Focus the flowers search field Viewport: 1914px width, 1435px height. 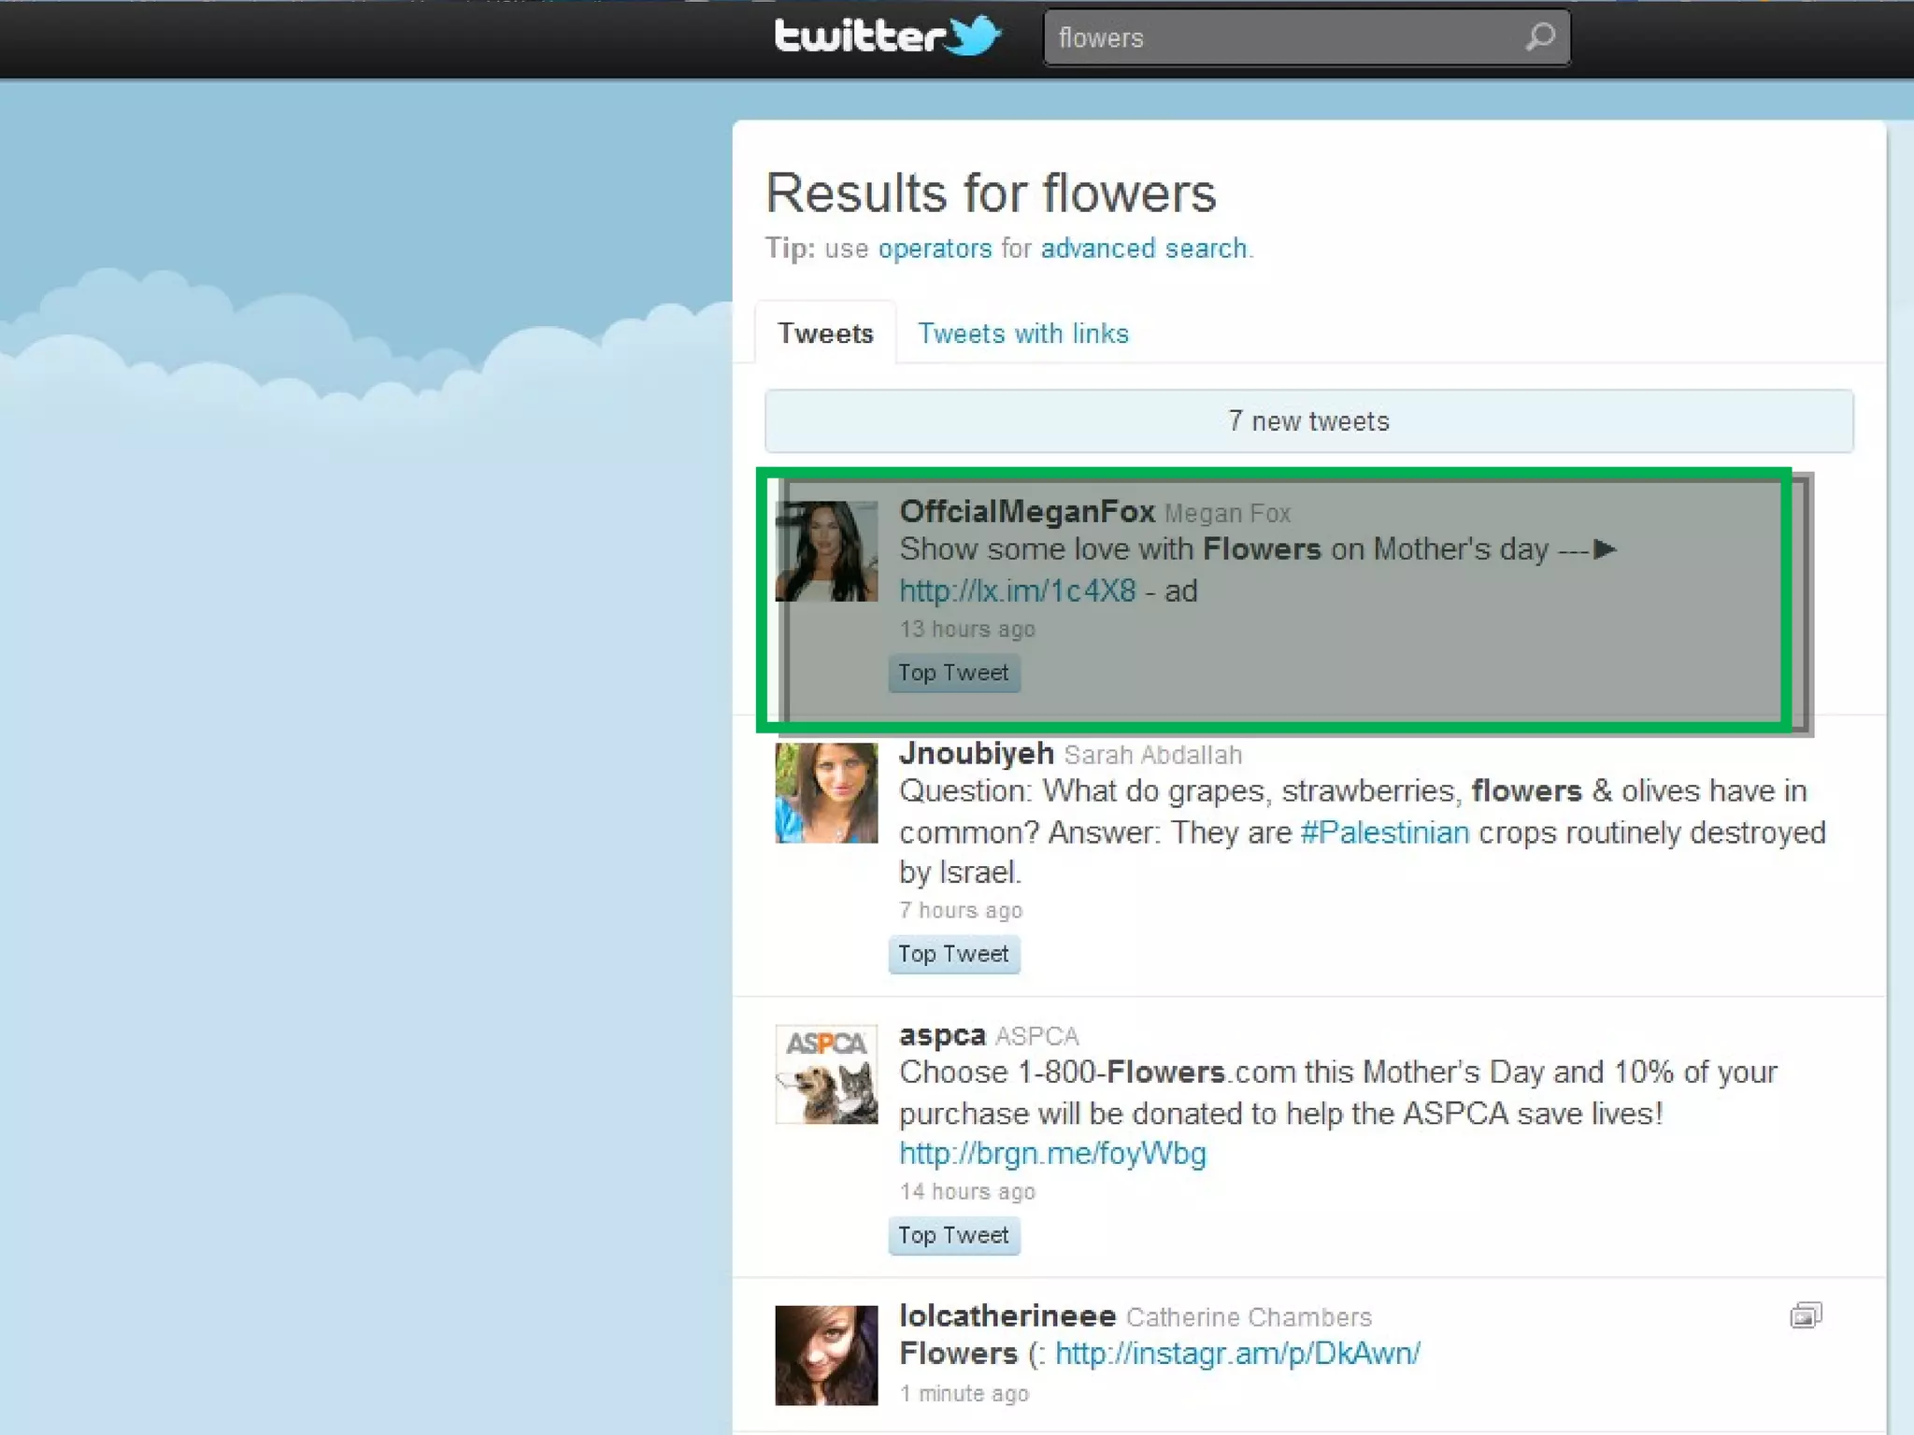[1280, 38]
